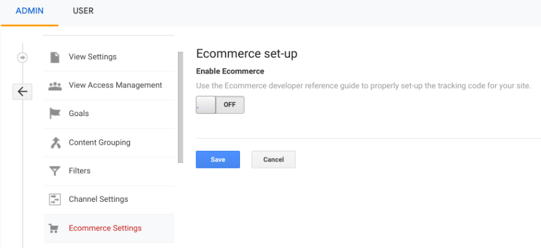Click the View Access Management people icon
This screenshot has width=541, height=248.
pos(55,86)
